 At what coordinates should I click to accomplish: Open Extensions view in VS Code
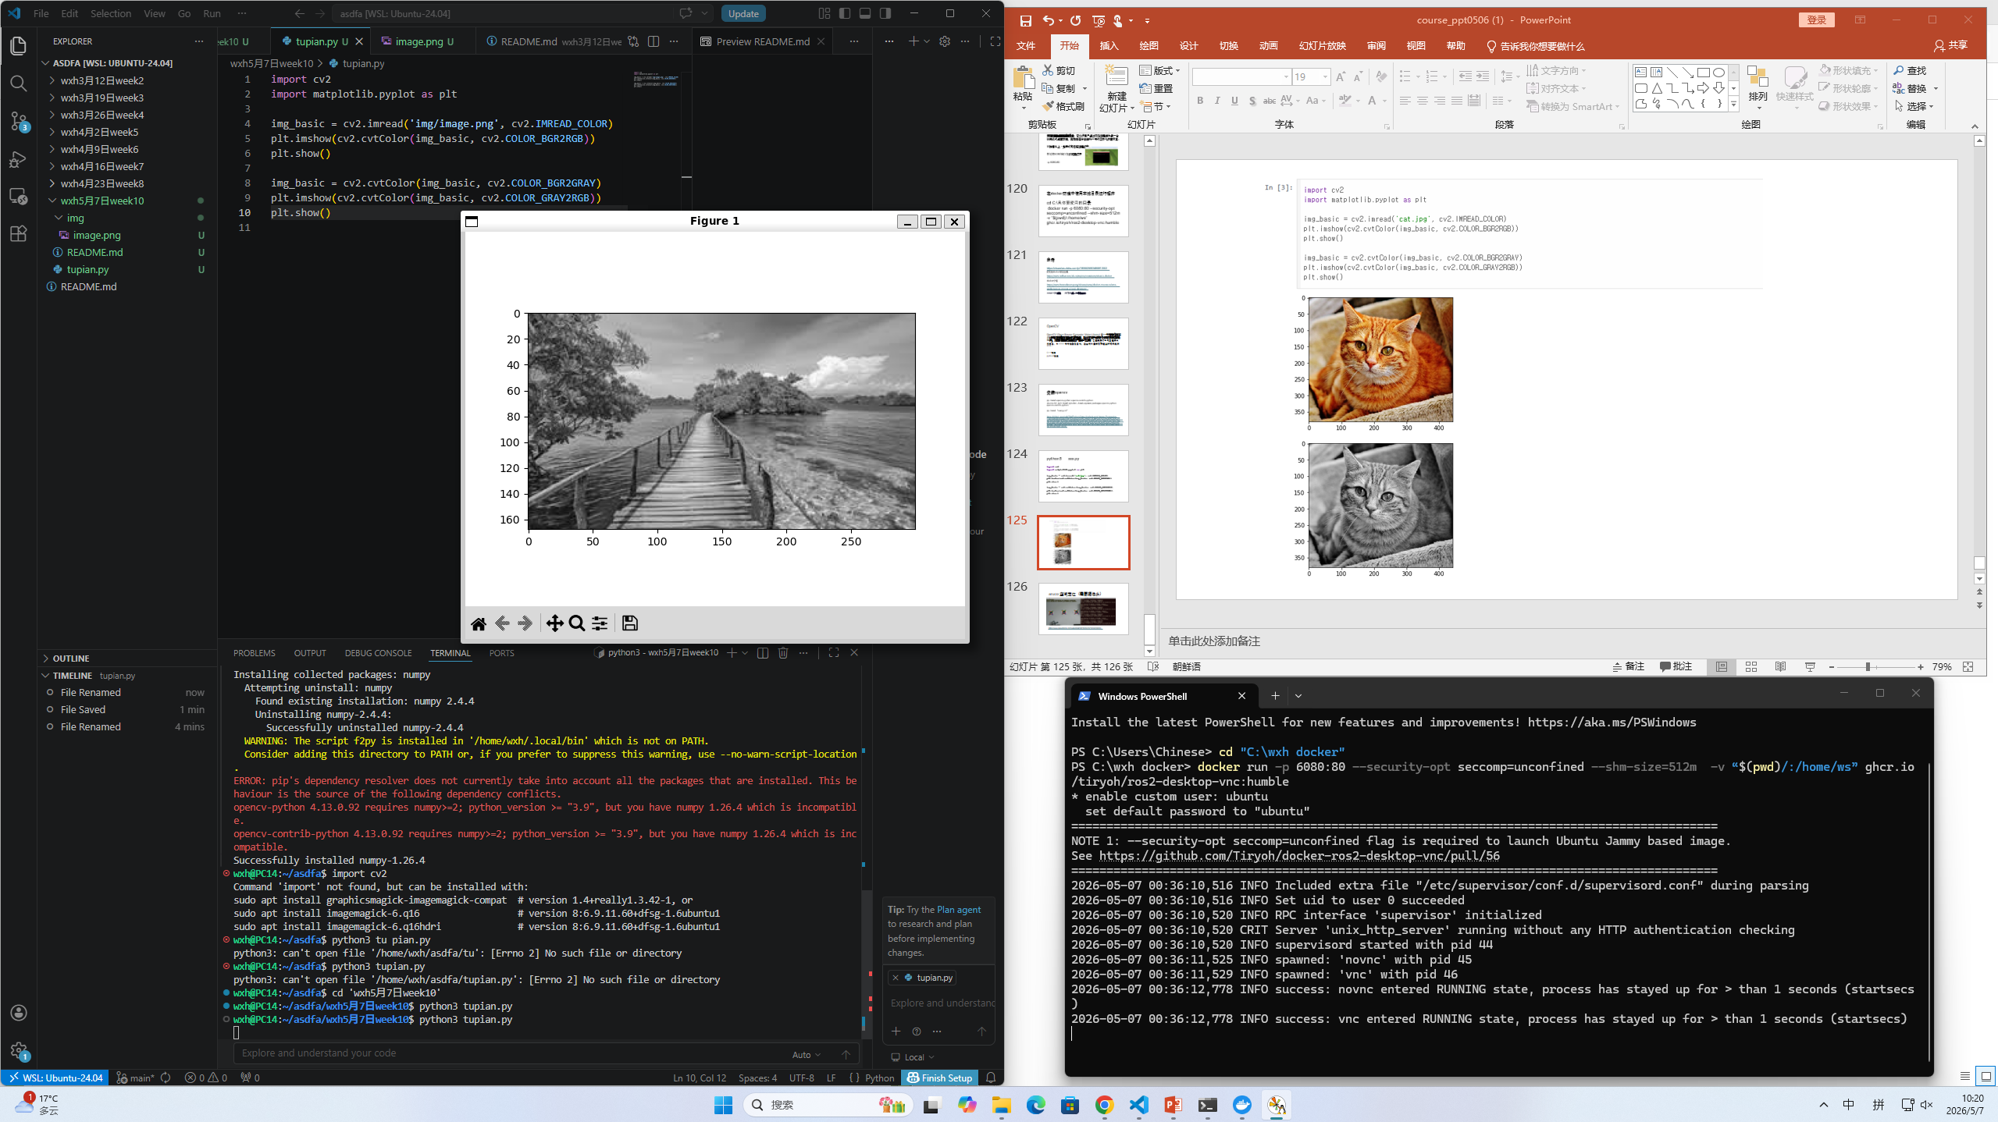click(19, 233)
